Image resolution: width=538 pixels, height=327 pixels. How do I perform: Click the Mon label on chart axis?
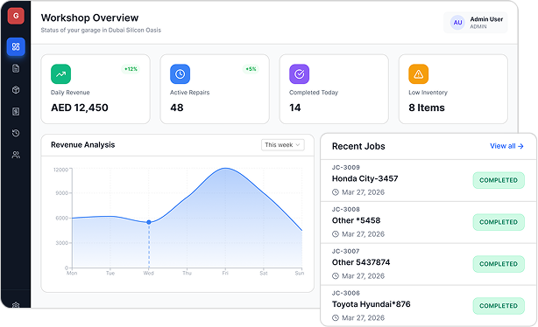coord(72,273)
